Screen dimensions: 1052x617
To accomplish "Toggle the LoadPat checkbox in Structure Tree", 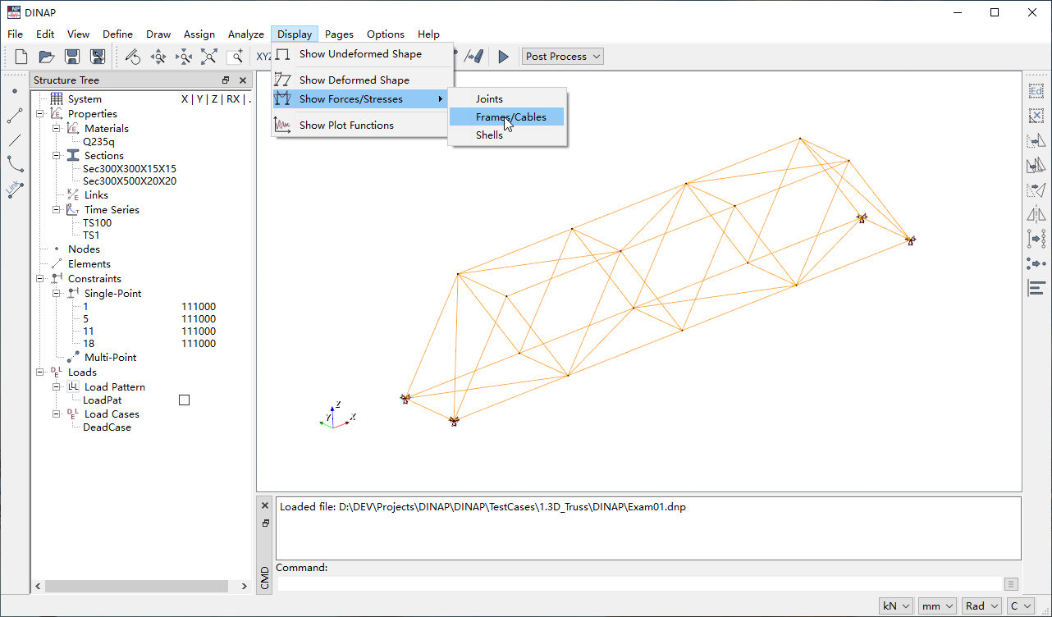I will point(184,400).
